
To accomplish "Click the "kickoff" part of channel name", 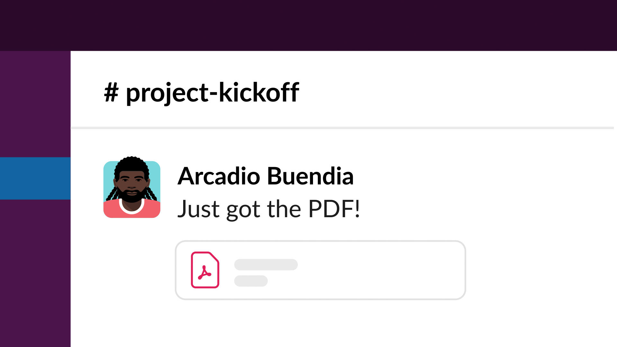I will tap(259, 93).
